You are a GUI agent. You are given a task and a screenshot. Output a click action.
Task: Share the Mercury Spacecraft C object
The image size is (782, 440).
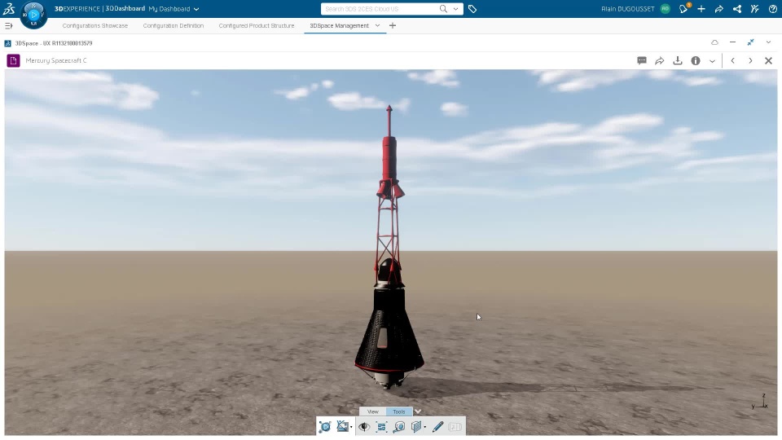pyautogui.click(x=659, y=60)
